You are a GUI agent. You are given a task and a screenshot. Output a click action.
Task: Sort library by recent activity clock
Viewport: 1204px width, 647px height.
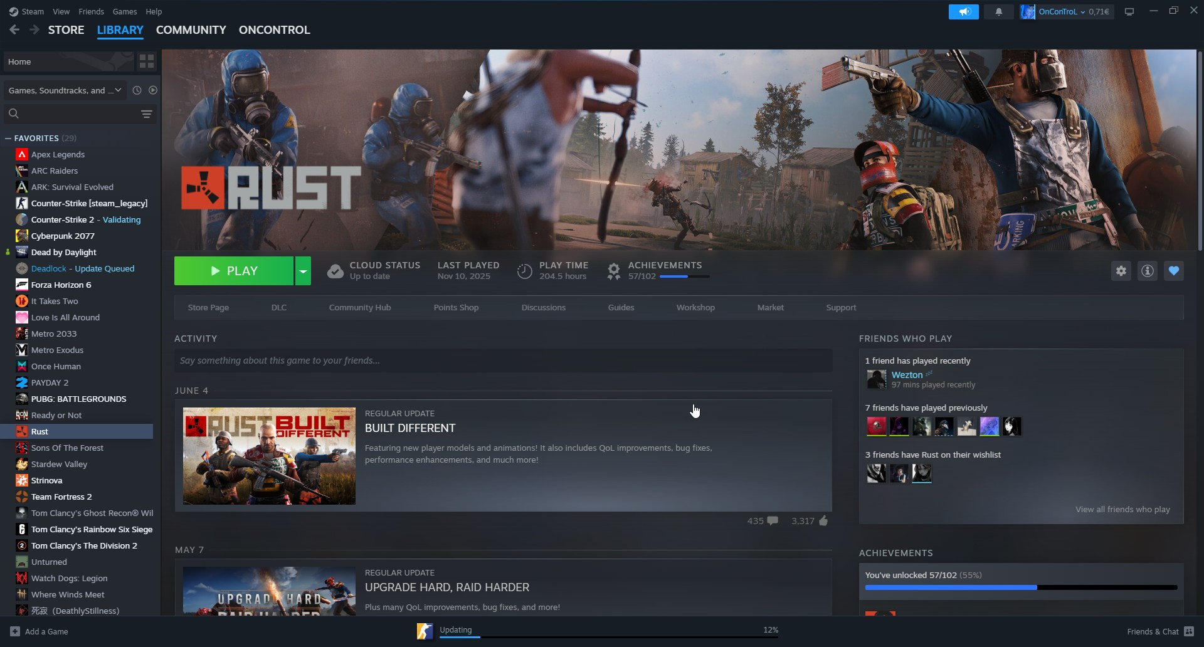(137, 90)
